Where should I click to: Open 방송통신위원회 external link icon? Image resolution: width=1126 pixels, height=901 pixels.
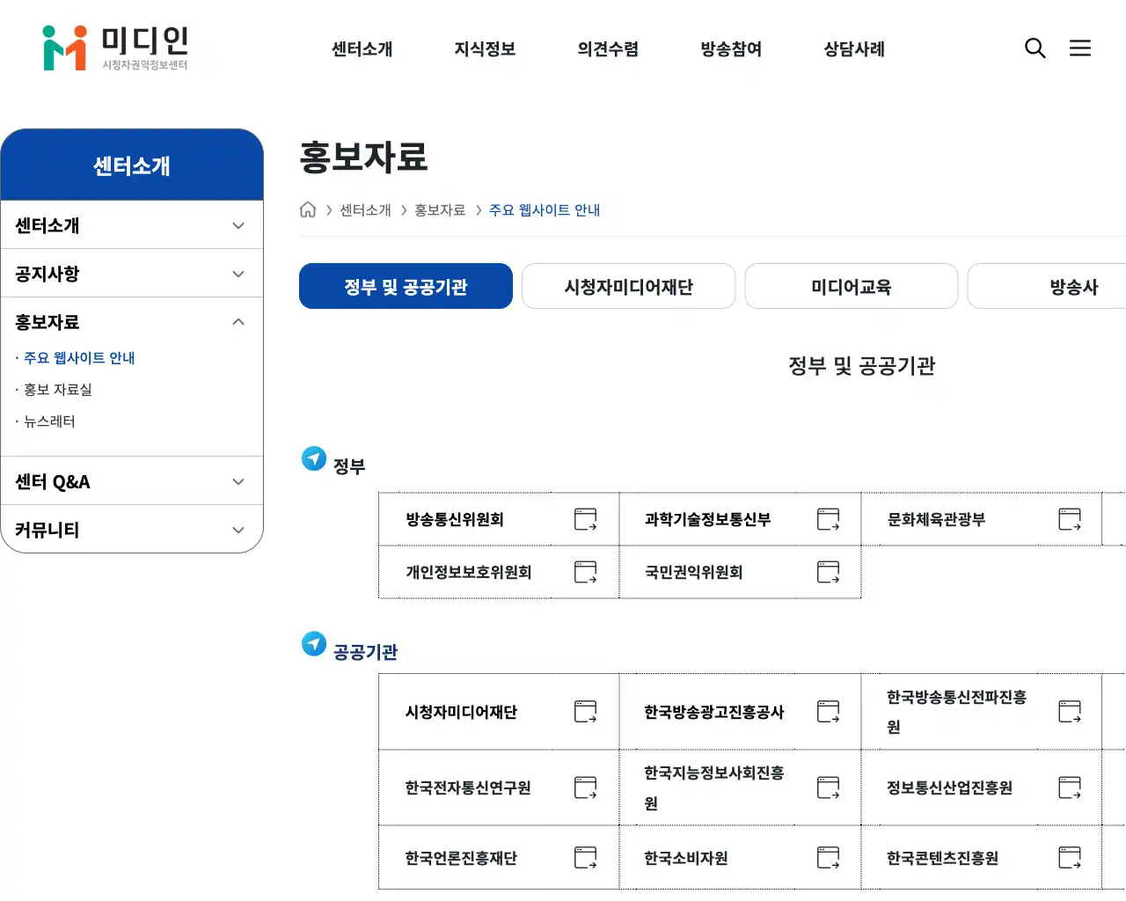[x=585, y=519]
